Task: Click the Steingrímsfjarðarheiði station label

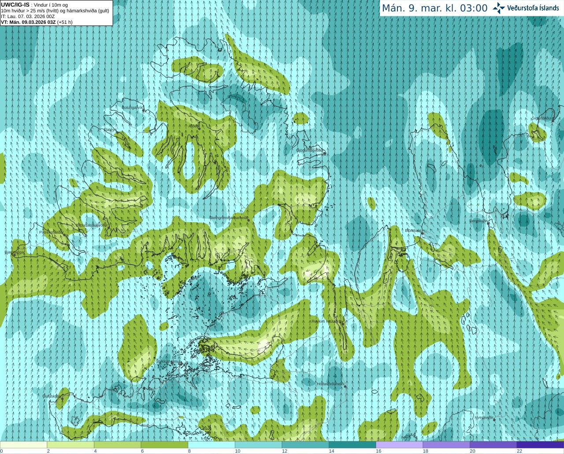Action: pos(228,217)
